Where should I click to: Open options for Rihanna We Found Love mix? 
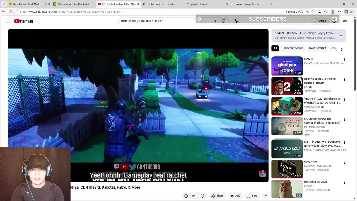coord(345,142)
